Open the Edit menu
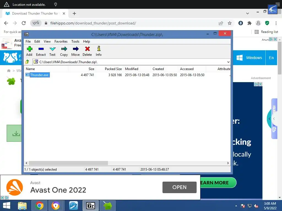The height and width of the screenshot is (211, 282). (x=37, y=41)
